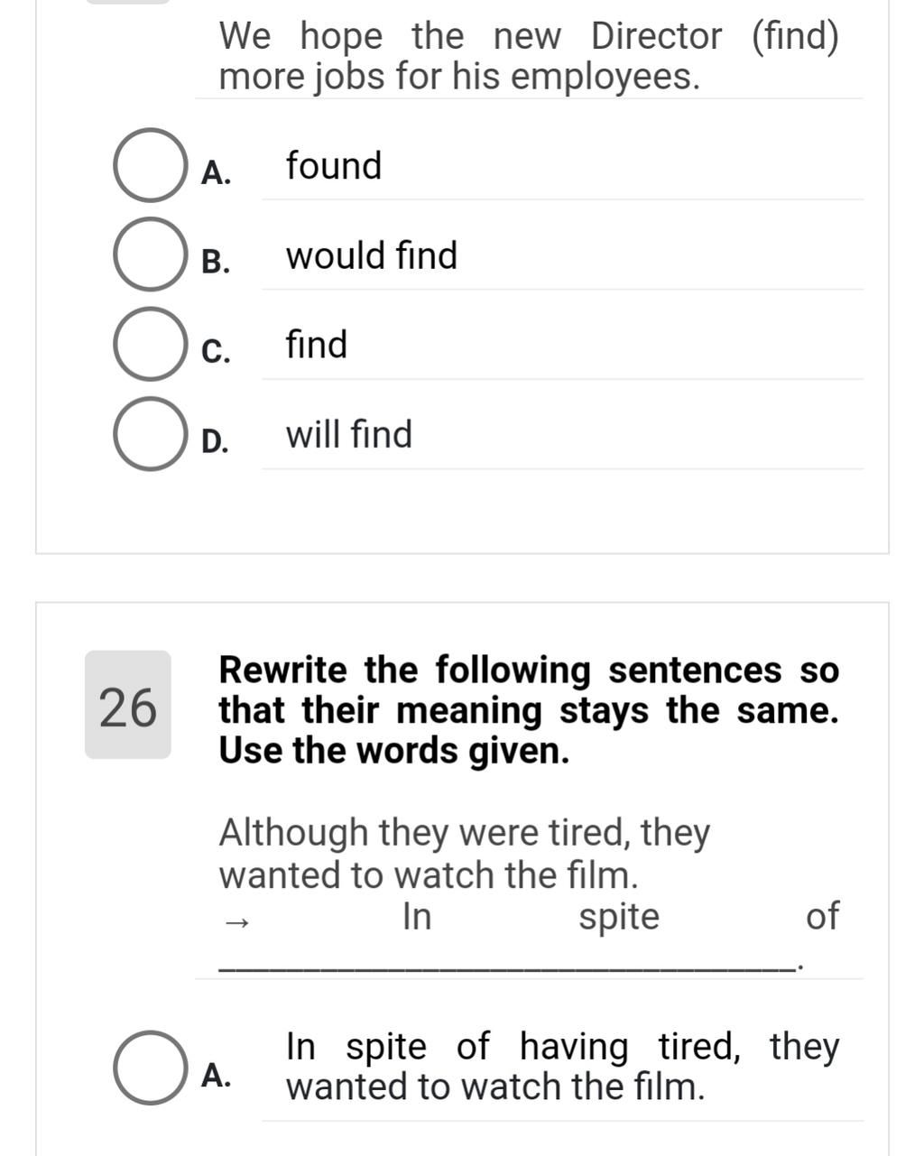This screenshot has width=924, height=1156.
Task: Click the letter "A." beside "found"
Action: click(x=216, y=172)
